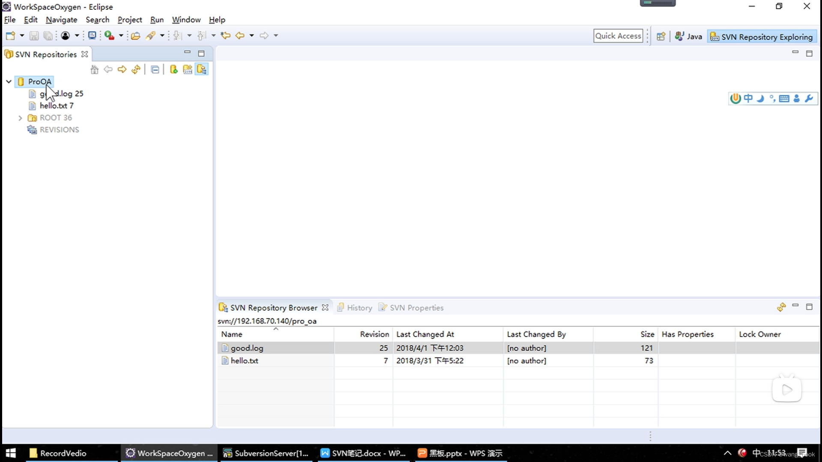Click the Open Task folder toolbar icon
This screenshot has height=462, width=822.
pyautogui.click(x=136, y=36)
